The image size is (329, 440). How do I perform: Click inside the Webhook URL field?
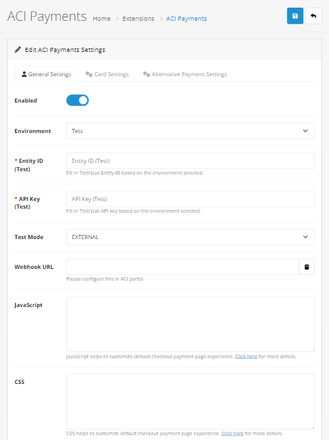coord(182,267)
